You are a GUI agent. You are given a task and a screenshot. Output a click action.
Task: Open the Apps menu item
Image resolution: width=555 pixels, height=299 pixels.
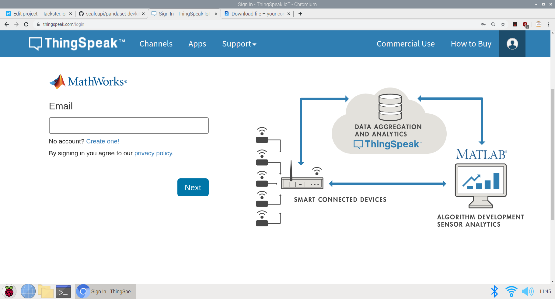click(197, 44)
